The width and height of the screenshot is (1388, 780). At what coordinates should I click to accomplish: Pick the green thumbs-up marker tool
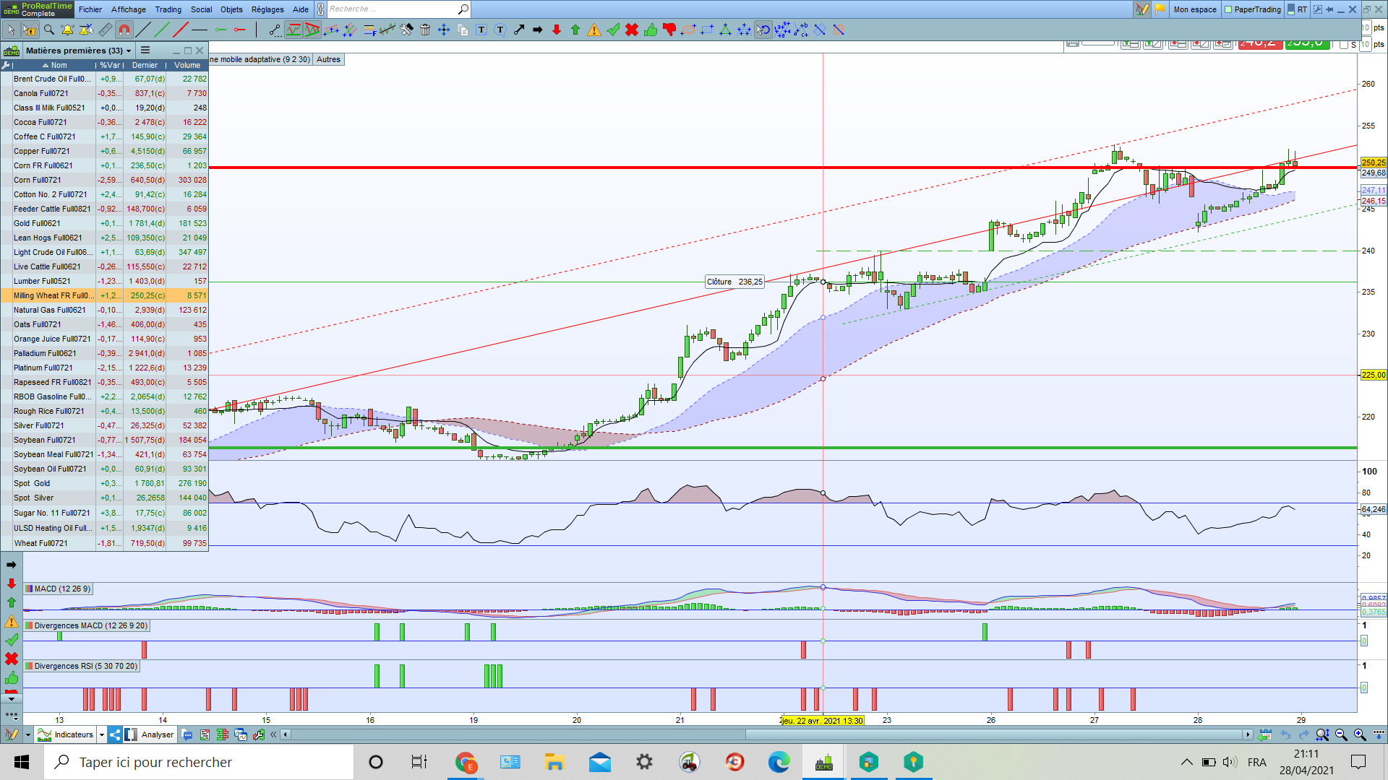(x=651, y=30)
